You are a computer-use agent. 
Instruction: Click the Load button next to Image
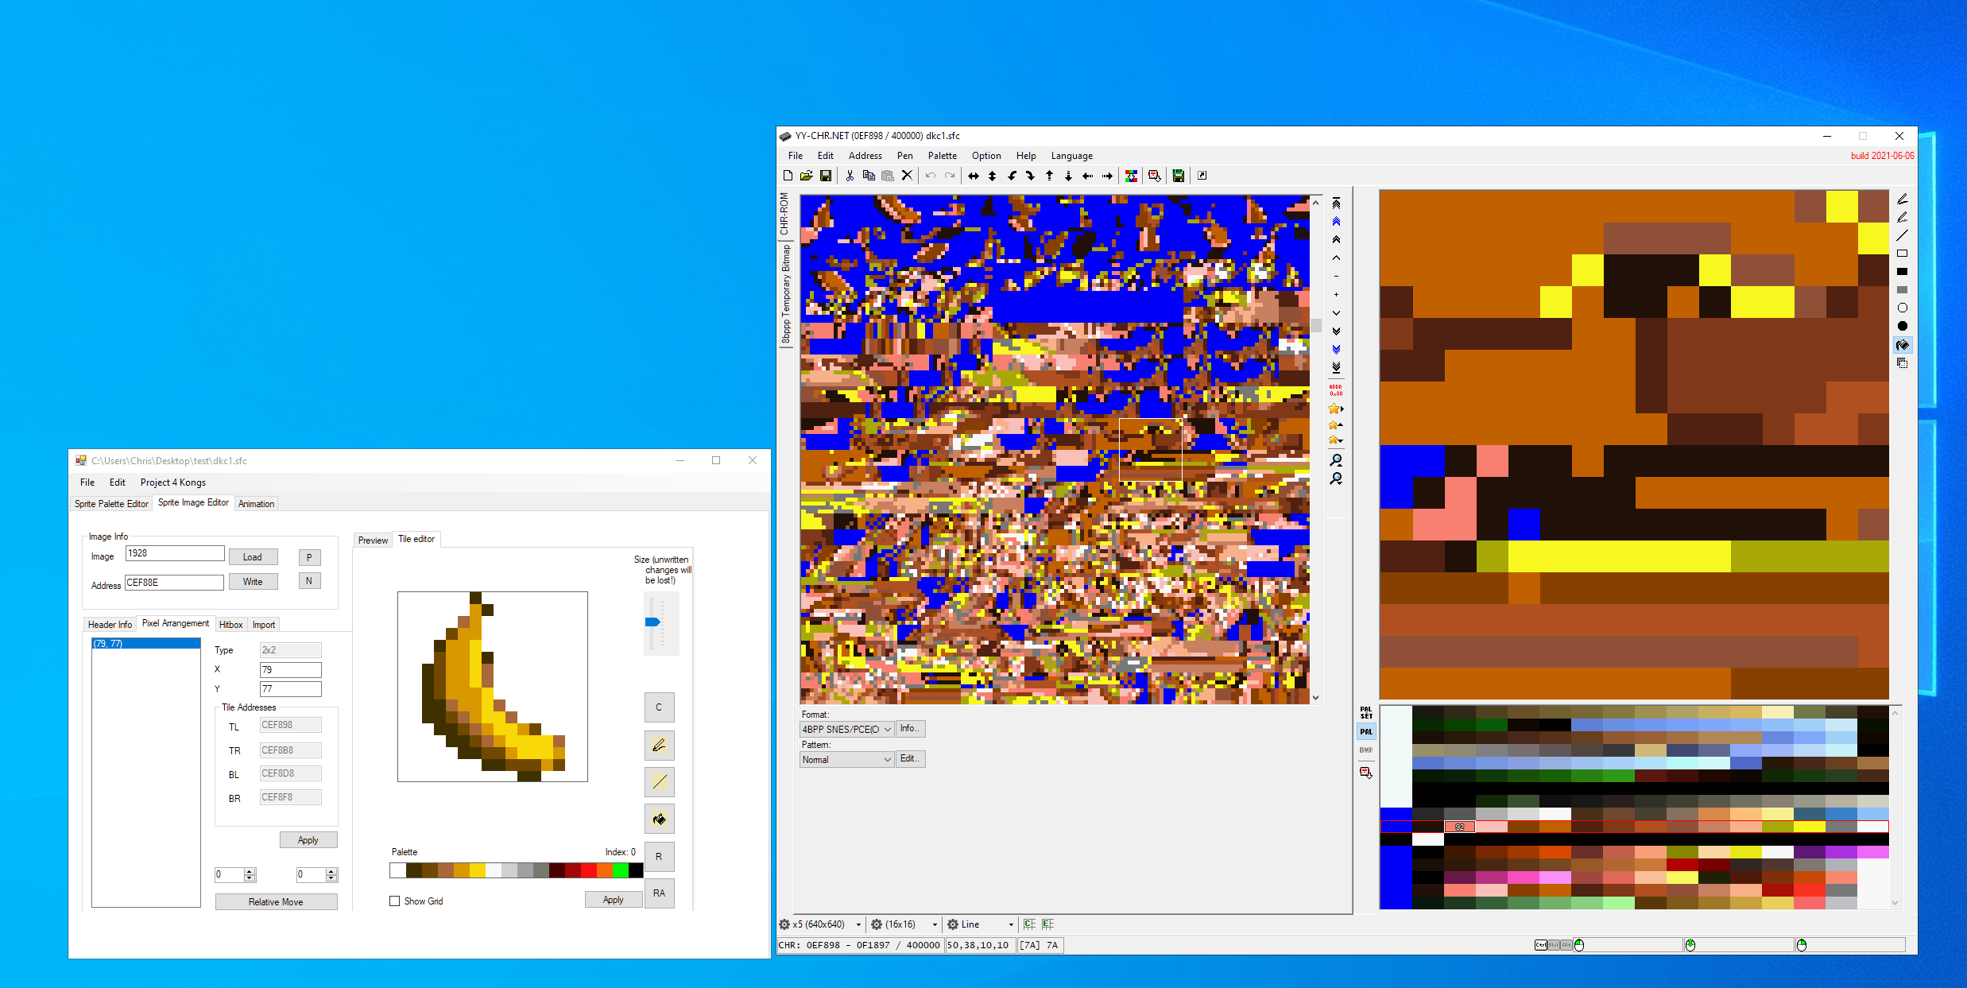tap(253, 557)
